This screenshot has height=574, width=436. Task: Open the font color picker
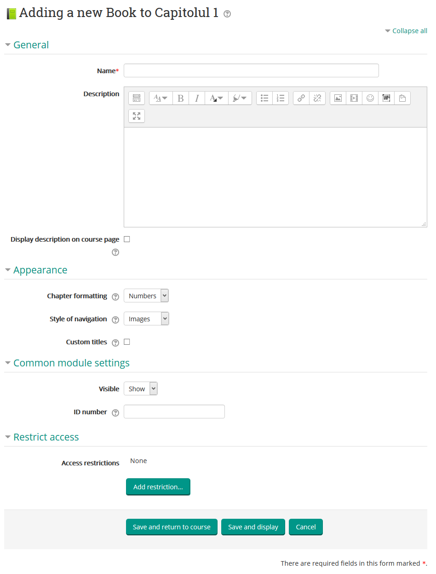pos(216,98)
